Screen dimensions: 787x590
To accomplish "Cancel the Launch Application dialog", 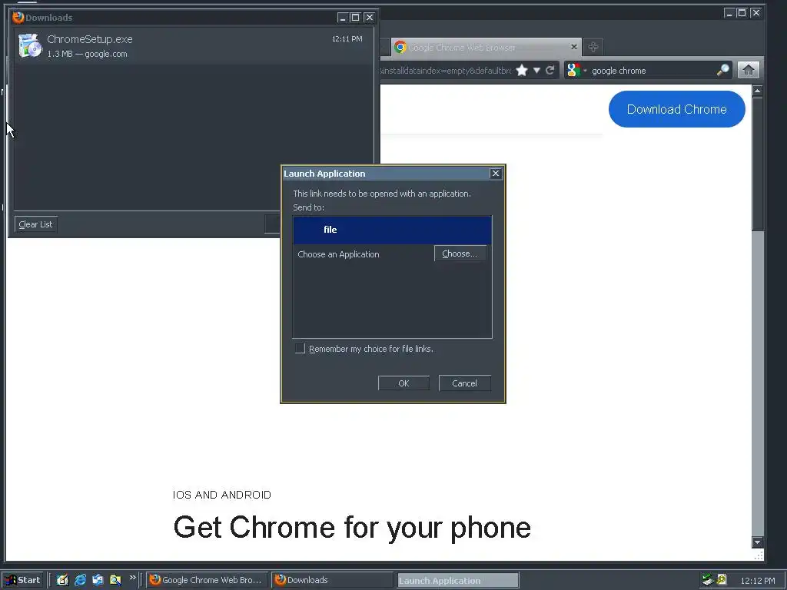I will 464,383.
